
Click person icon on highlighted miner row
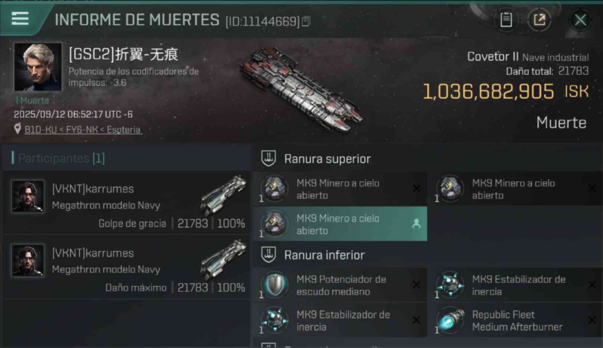coord(416,224)
